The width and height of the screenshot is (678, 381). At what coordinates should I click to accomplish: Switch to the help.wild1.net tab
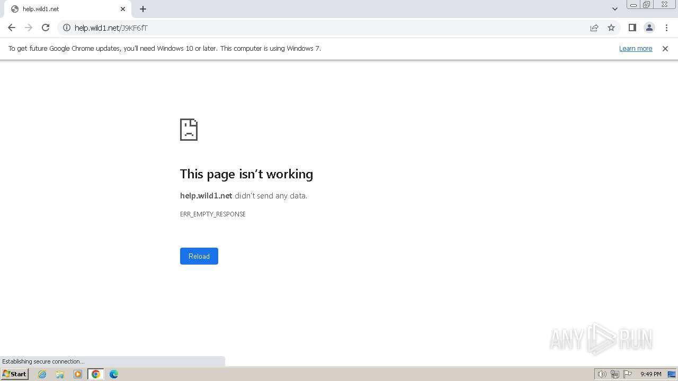pyautogui.click(x=69, y=9)
